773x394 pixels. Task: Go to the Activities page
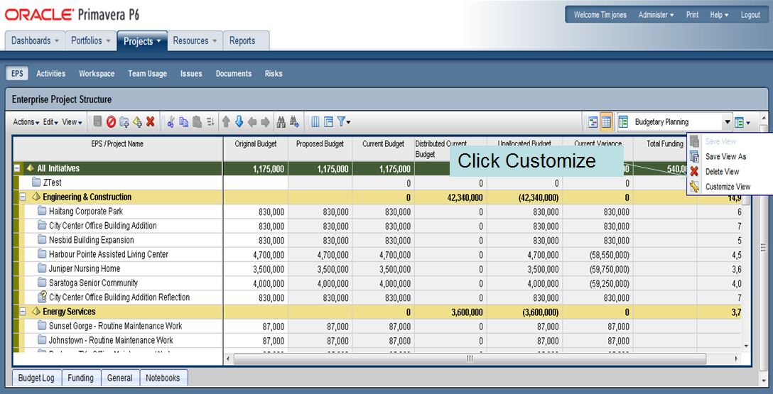click(50, 73)
